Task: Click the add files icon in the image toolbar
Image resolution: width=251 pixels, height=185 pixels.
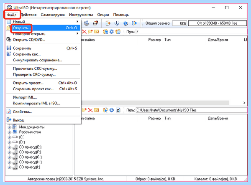Action: [105, 32]
